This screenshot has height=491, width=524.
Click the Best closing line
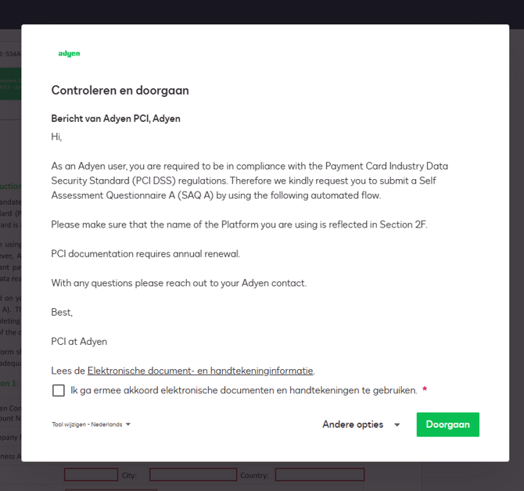pos(62,312)
